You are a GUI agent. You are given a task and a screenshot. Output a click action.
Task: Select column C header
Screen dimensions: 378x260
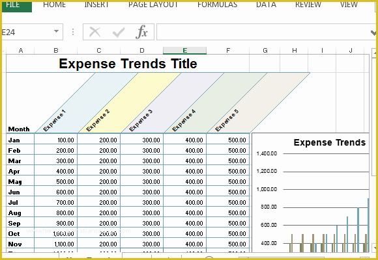click(99, 51)
